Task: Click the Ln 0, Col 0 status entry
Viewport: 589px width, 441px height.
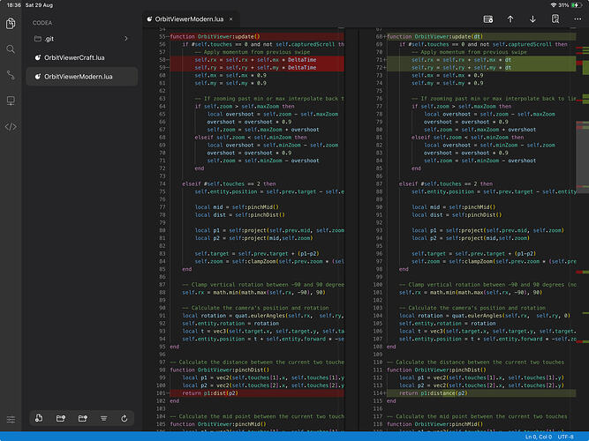Action: (x=539, y=437)
